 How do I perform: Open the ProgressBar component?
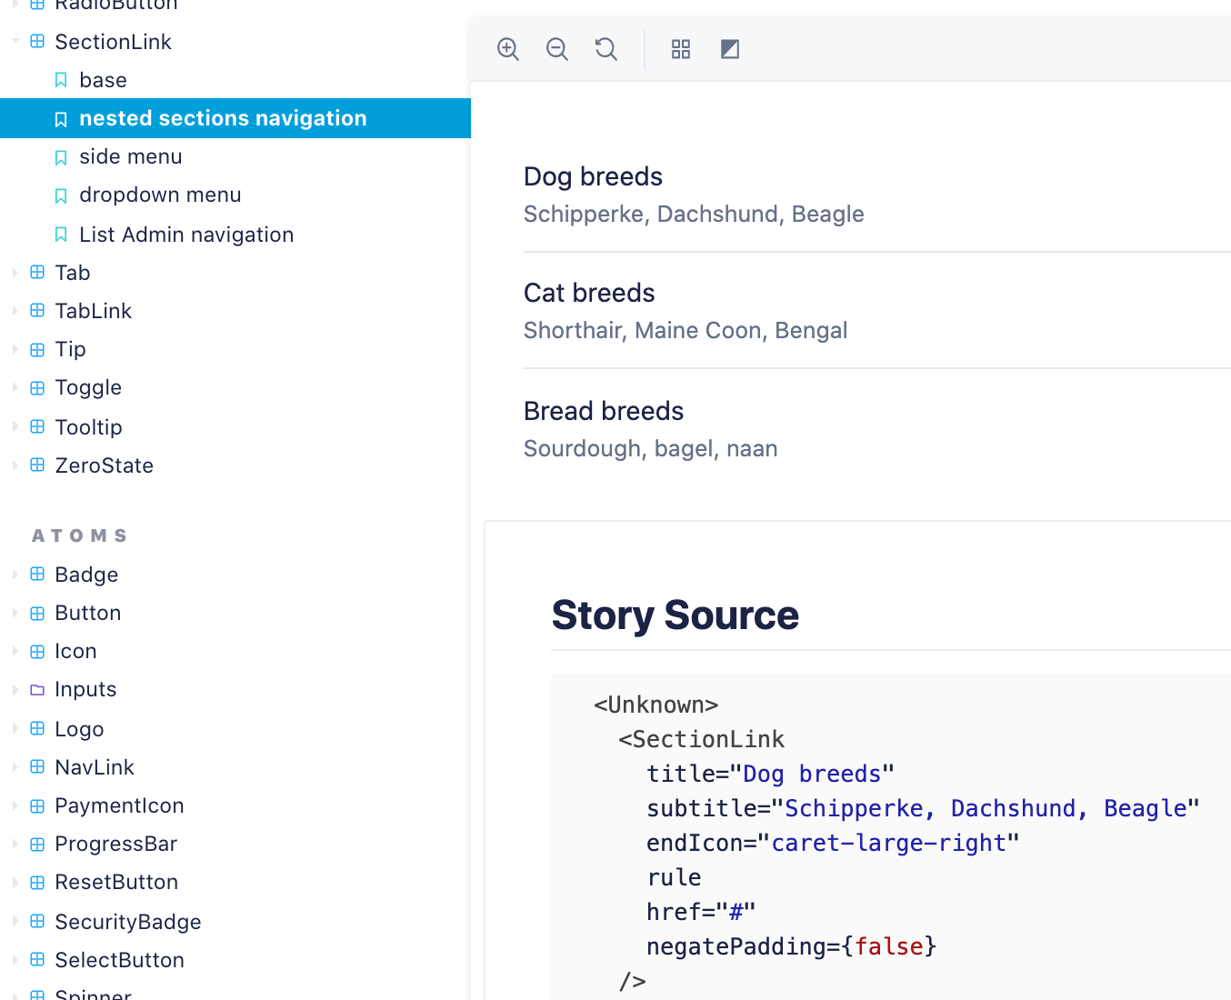click(115, 844)
